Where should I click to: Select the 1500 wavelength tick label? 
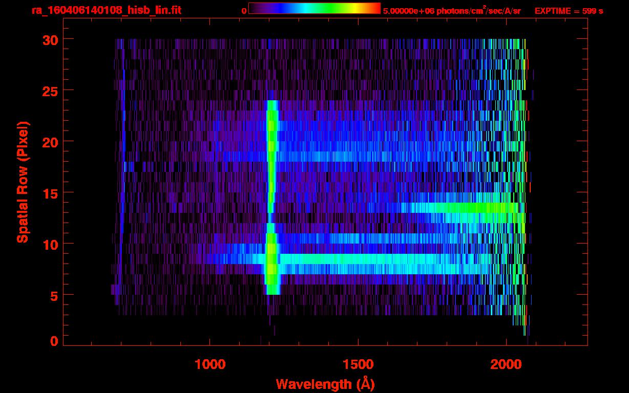[358, 364]
